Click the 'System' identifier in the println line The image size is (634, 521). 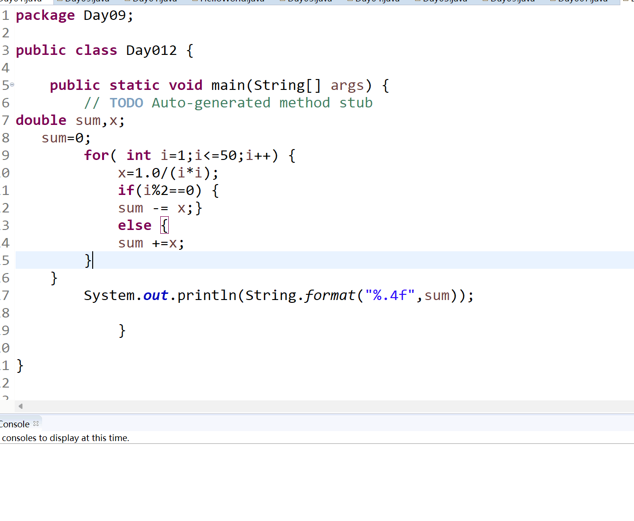pos(109,296)
